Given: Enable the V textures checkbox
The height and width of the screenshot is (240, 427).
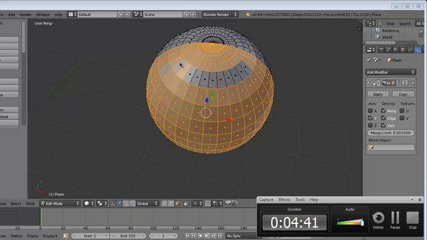Looking at the screenshot, I should 402,118.
